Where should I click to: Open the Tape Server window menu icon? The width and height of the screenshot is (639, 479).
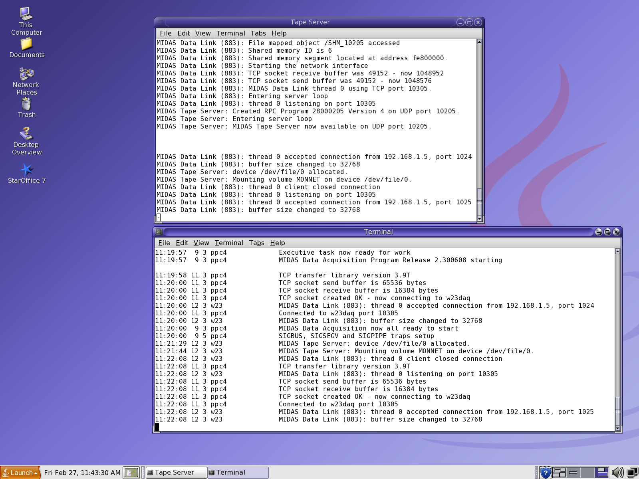[160, 22]
